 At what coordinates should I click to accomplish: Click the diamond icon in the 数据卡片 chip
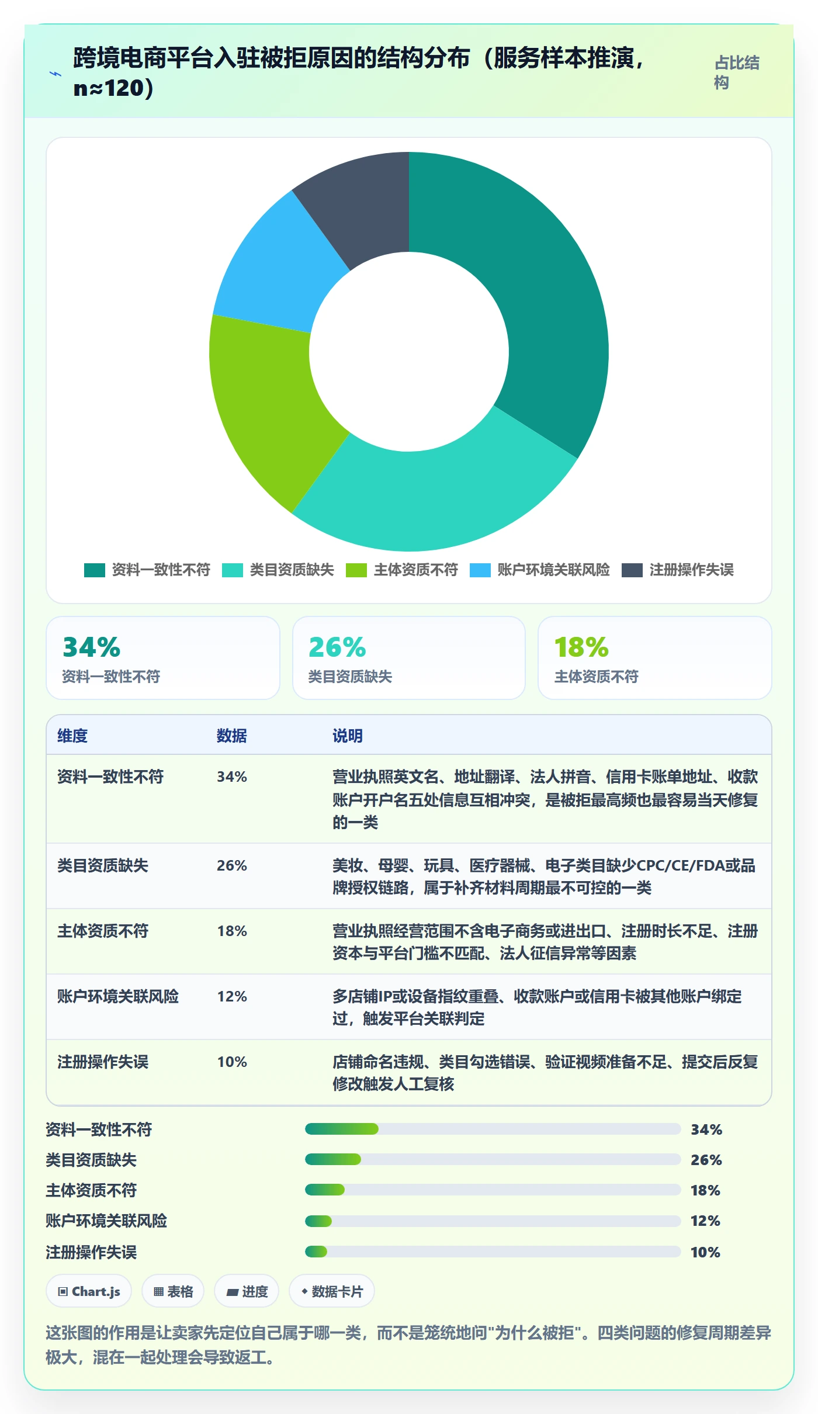point(304,1291)
